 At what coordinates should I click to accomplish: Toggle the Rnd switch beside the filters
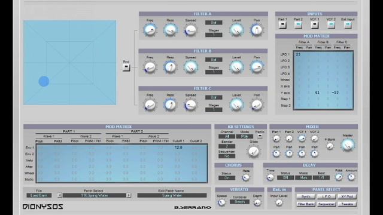coord(126,67)
